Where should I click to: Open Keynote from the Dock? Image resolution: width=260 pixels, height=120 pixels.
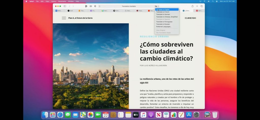point(166,115)
